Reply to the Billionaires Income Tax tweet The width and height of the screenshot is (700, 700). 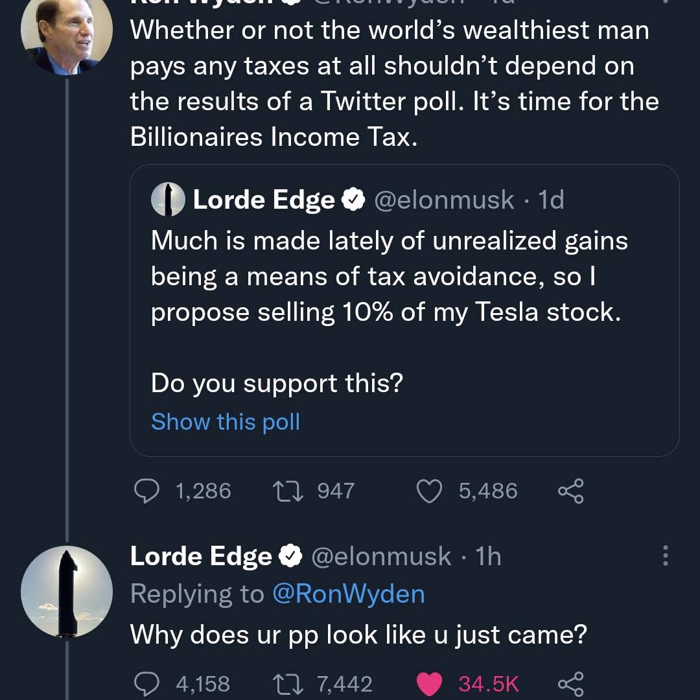click(x=147, y=491)
